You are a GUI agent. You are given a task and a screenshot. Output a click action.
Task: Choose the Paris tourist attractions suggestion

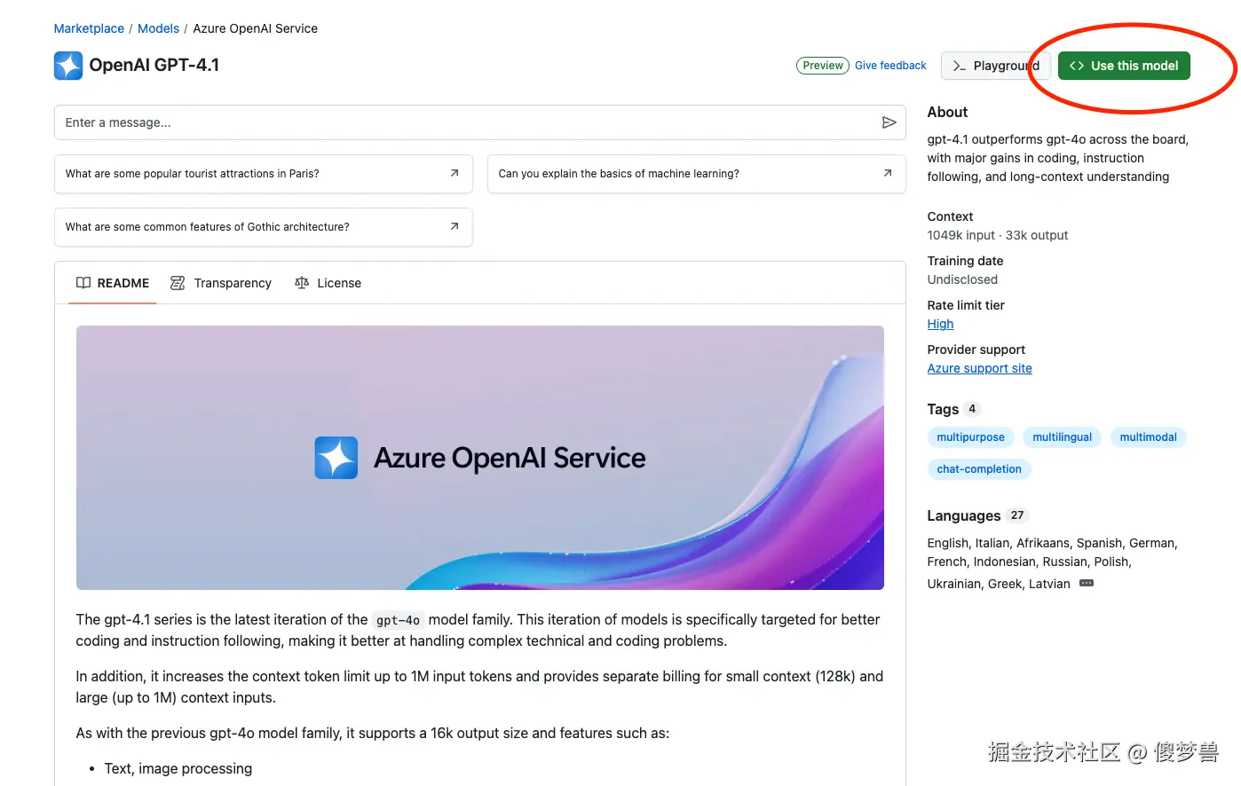(x=263, y=173)
